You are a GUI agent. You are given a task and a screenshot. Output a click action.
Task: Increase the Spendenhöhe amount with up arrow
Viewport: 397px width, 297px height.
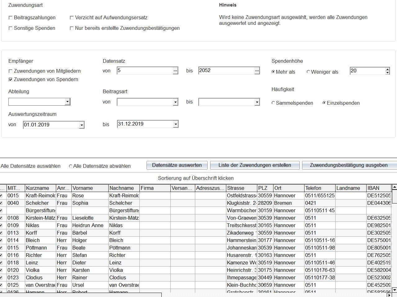[x=387, y=69]
